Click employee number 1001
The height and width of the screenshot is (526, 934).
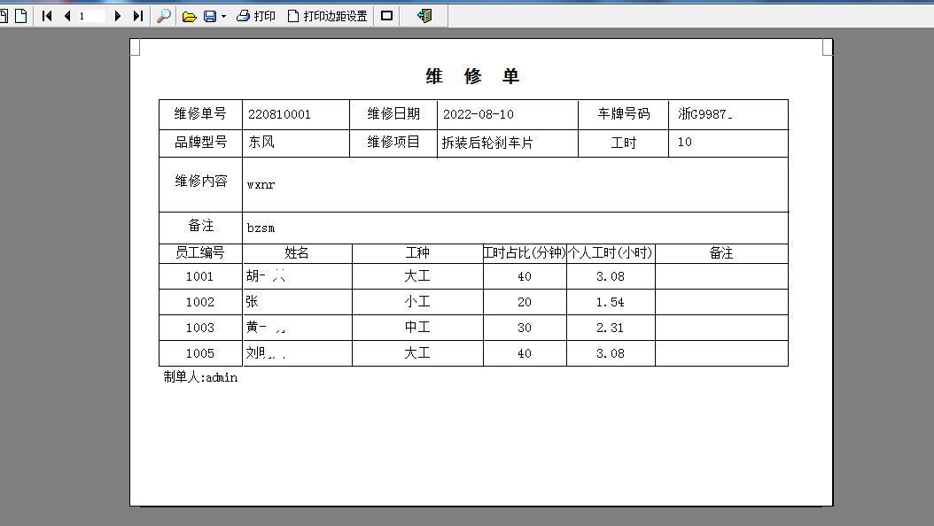[199, 276]
